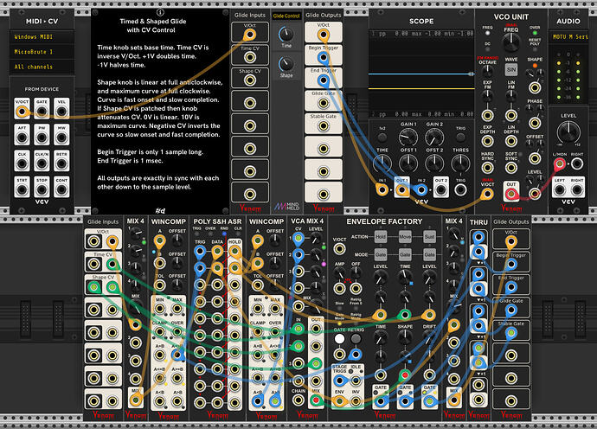Toggle the white GATE button on Envelope Factory

(339, 338)
